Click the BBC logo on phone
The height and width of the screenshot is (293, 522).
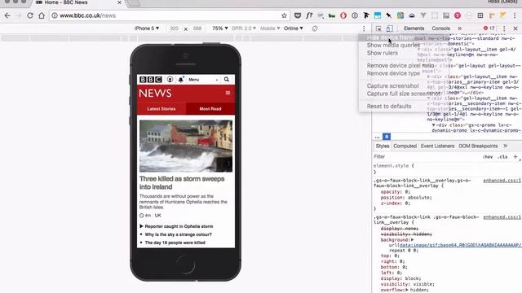150,80
